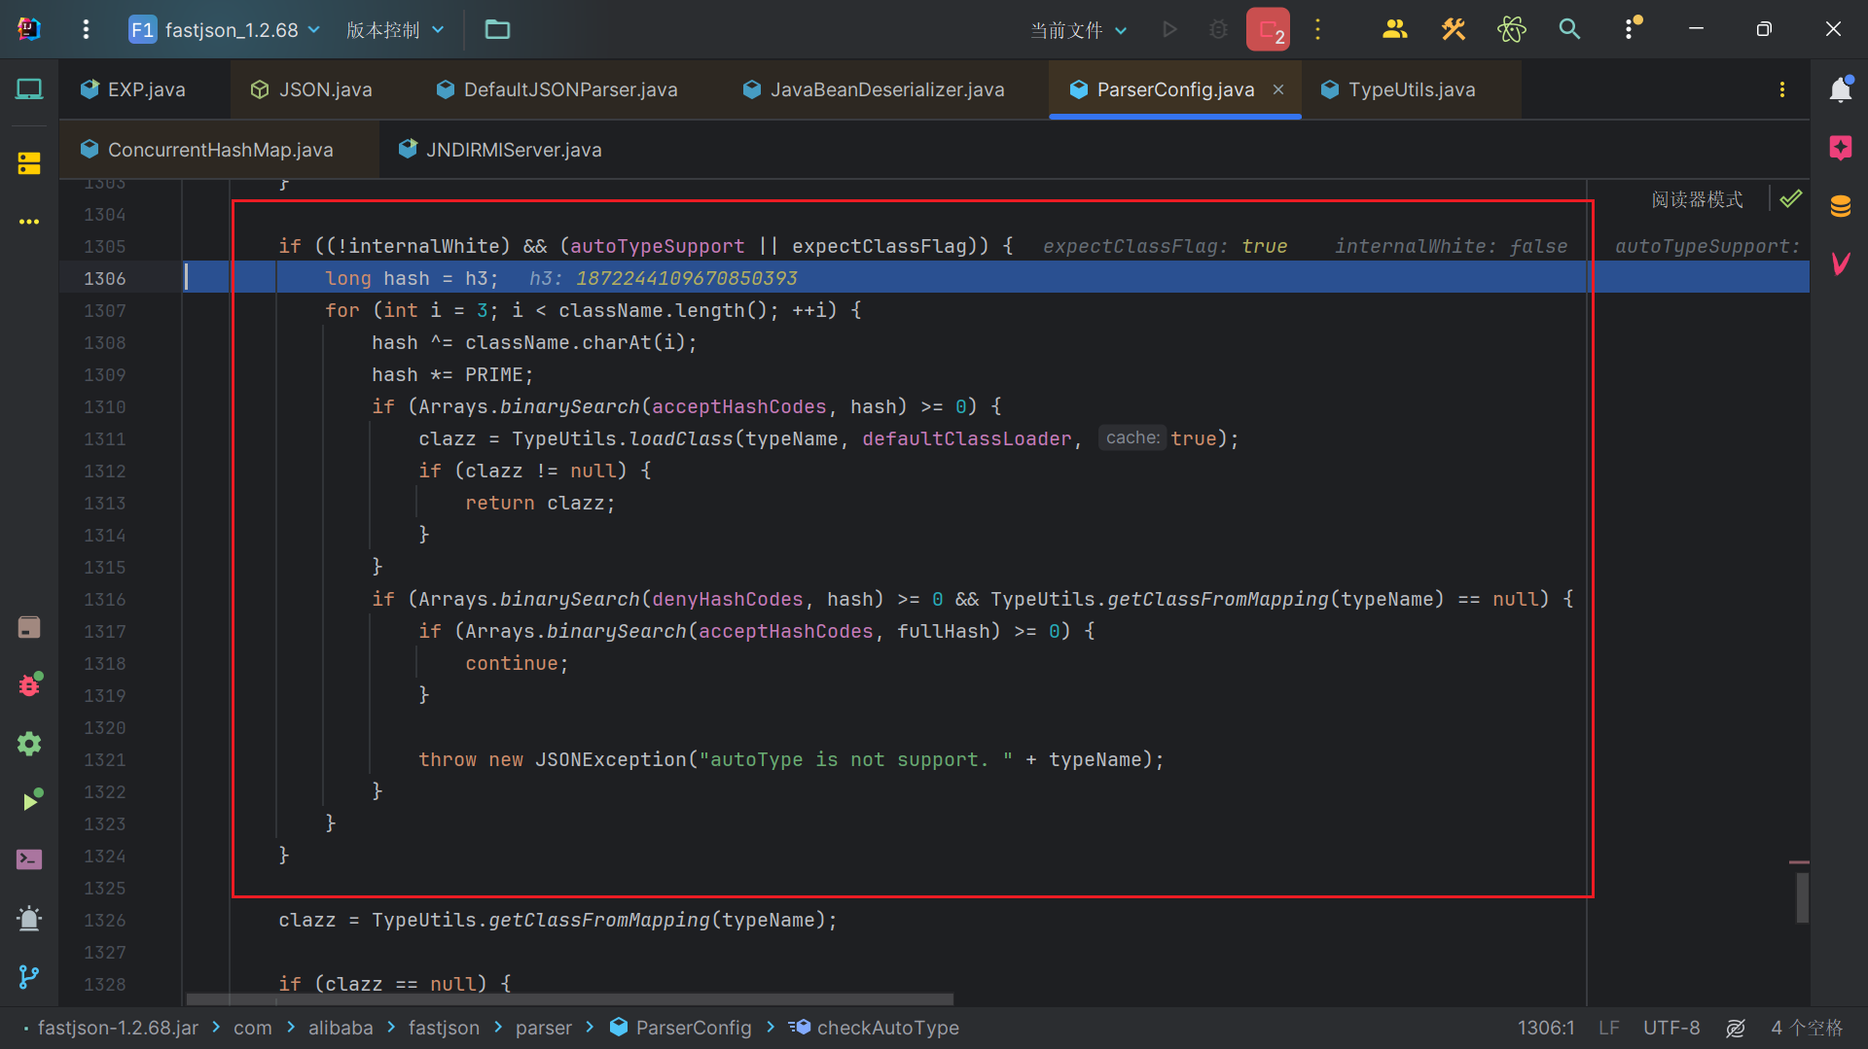
Task: Click the Debug bug icon in toolbar
Action: click(x=1218, y=29)
